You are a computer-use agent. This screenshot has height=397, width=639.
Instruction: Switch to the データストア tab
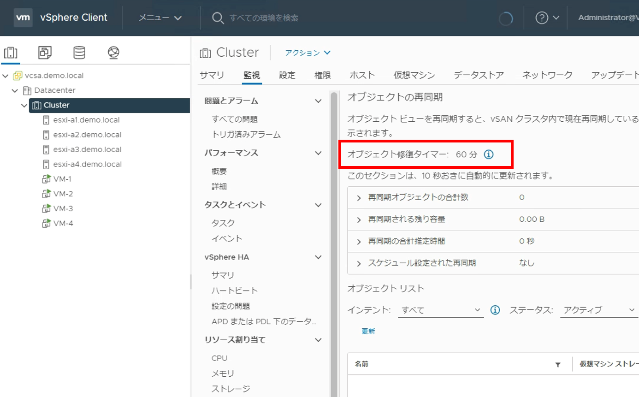pyautogui.click(x=479, y=75)
